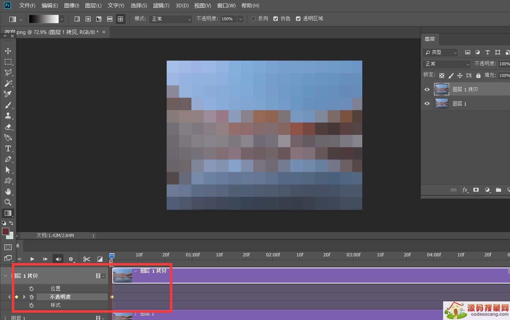Toggle stopwatch for 样式 property
510x320 pixels.
(32, 305)
